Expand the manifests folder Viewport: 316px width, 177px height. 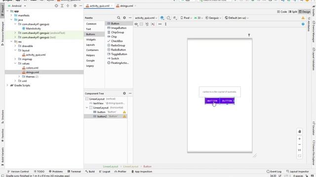pyautogui.click(x=11, y=15)
